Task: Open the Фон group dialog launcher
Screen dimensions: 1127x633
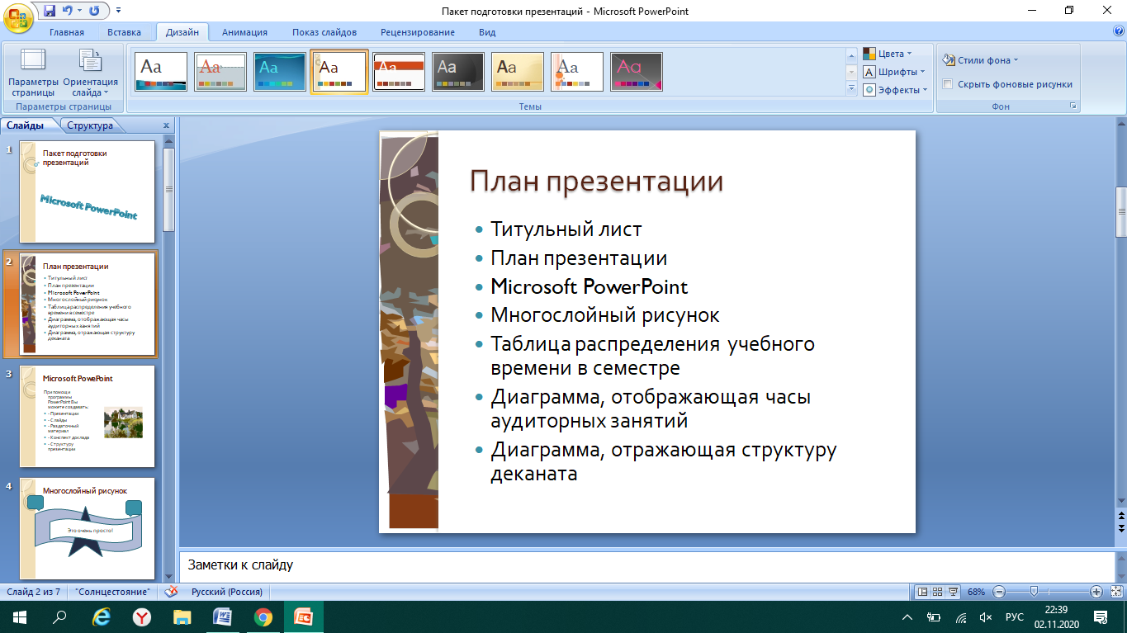Action: pyautogui.click(x=1073, y=106)
